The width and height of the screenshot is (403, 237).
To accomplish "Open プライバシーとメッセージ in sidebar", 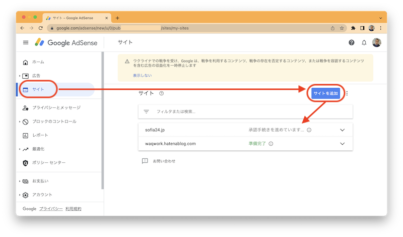I will pos(55,107).
